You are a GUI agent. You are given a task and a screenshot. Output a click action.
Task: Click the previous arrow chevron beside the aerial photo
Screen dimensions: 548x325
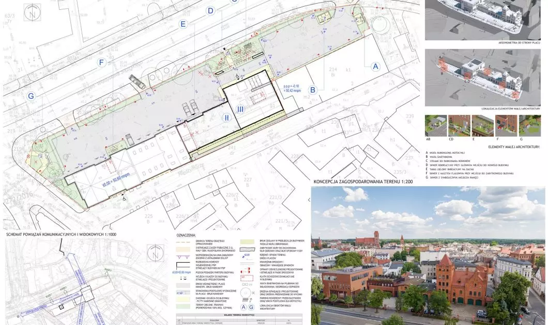[309, 200]
